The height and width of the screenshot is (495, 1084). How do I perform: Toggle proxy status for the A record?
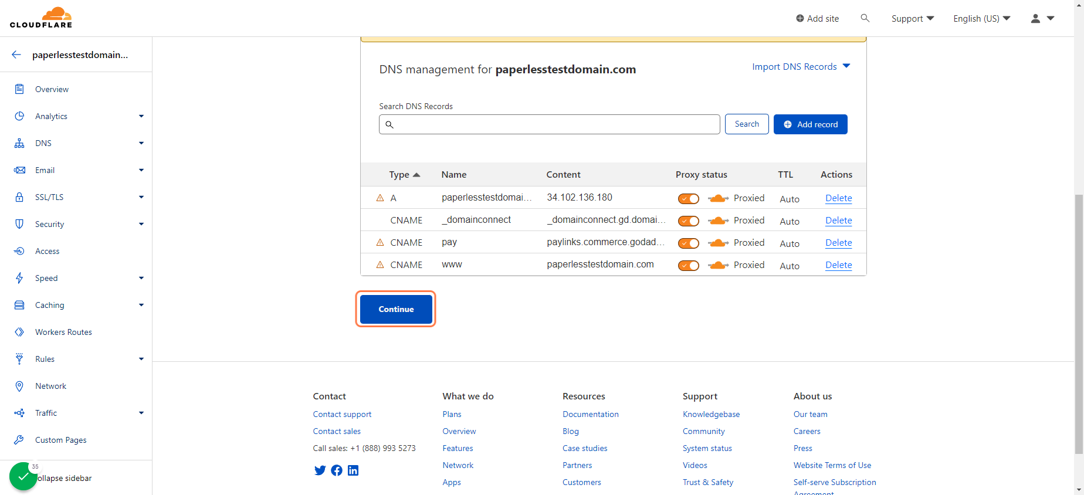(x=689, y=199)
